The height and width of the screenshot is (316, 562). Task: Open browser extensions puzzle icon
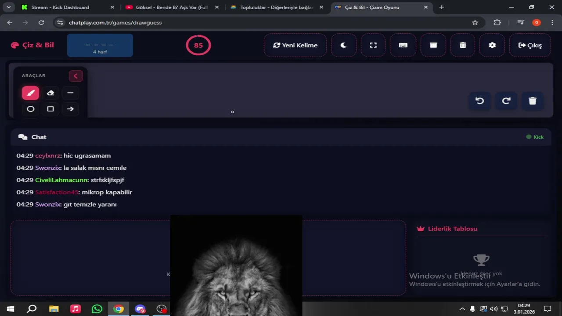[x=497, y=22]
